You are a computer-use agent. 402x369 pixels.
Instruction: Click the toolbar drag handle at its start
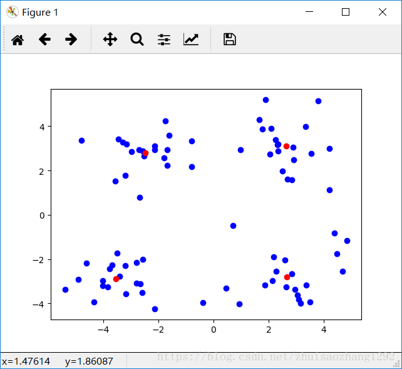coord(4,39)
